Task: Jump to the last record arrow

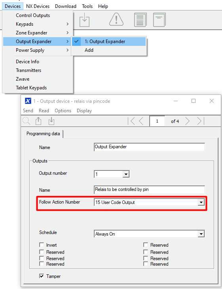Action: pos(200,121)
